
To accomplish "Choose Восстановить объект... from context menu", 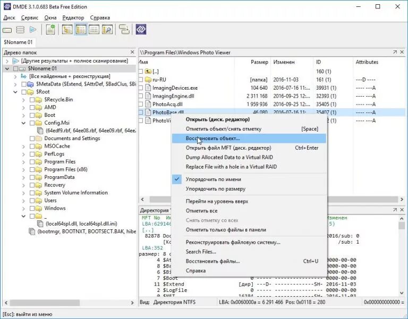I will pyautogui.click(x=249, y=139).
